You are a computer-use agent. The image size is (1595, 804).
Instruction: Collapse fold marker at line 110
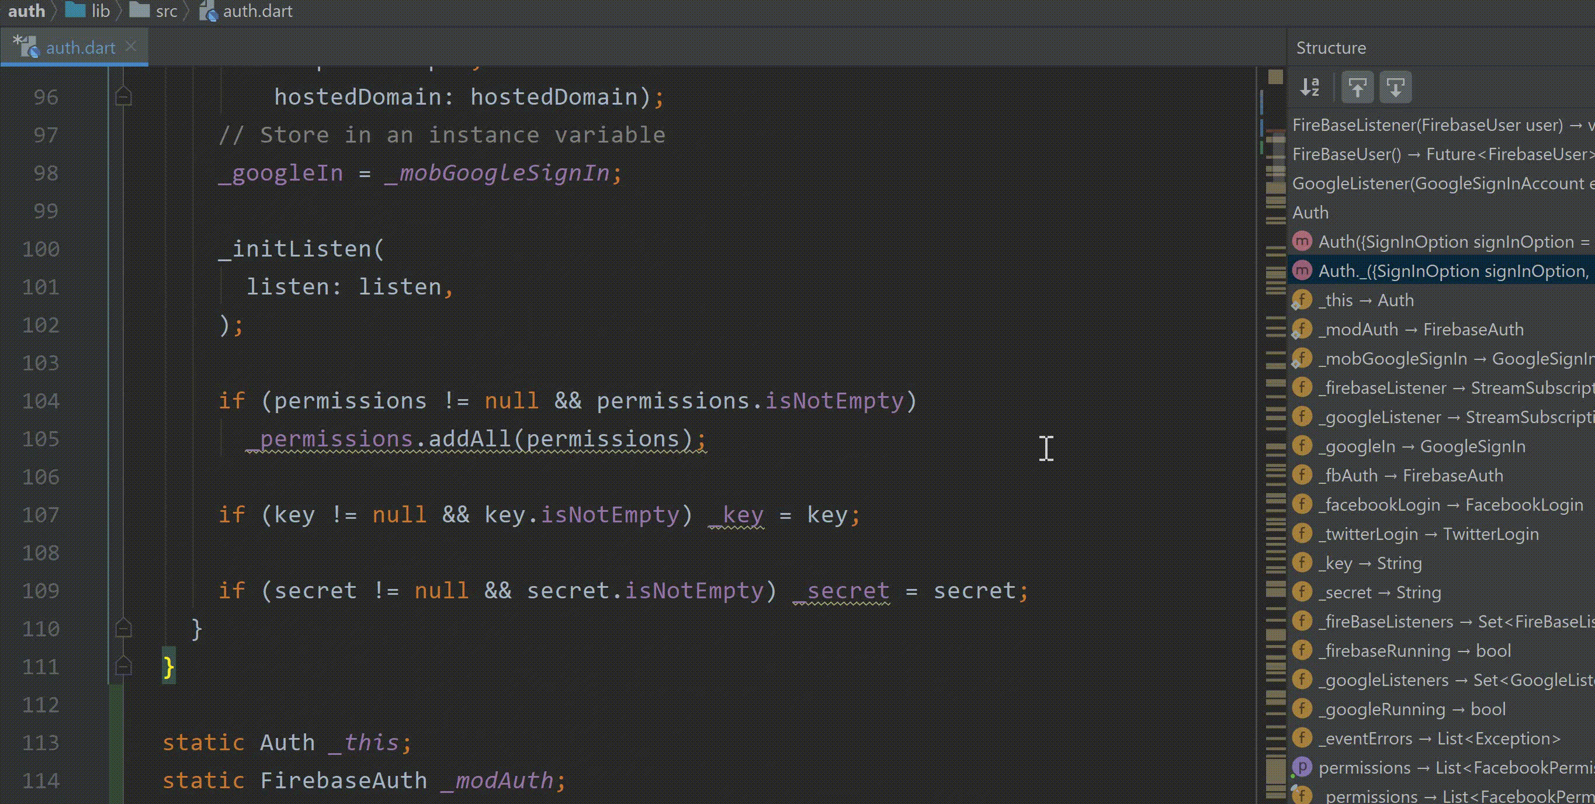click(123, 628)
